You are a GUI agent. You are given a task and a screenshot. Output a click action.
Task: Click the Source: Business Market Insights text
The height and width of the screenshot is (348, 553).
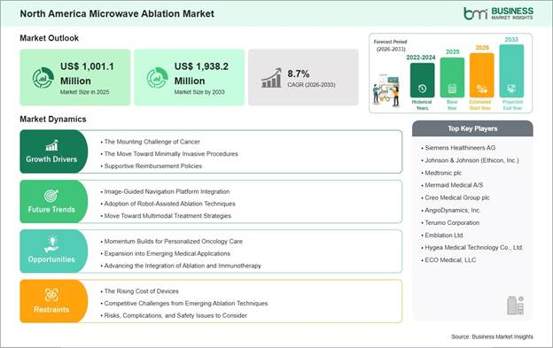(492, 336)
